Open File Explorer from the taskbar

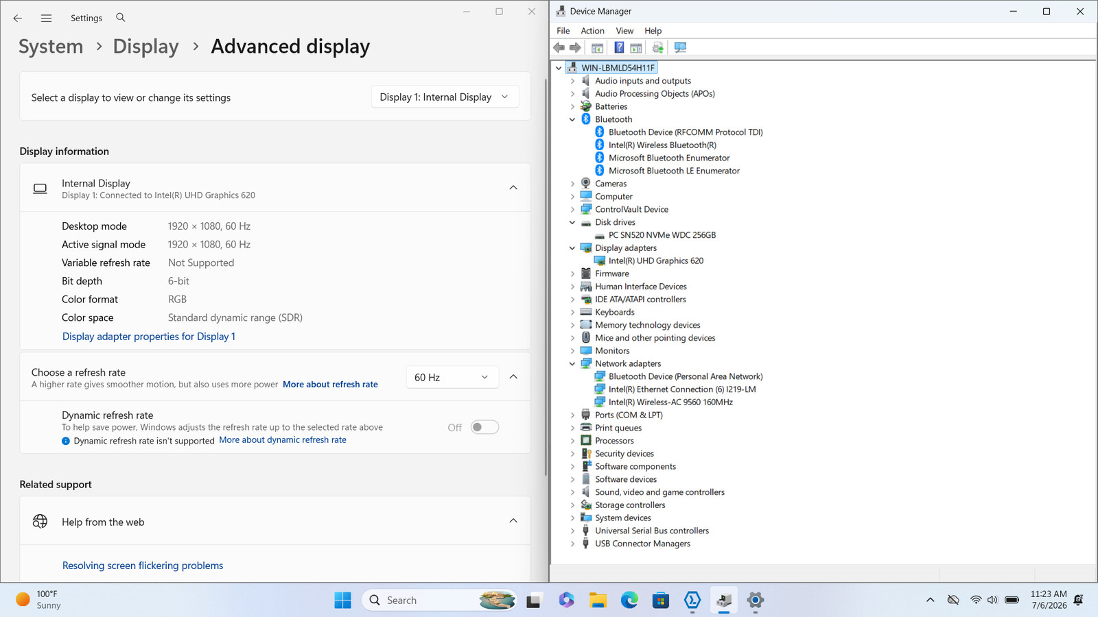[x=598, y=600]
